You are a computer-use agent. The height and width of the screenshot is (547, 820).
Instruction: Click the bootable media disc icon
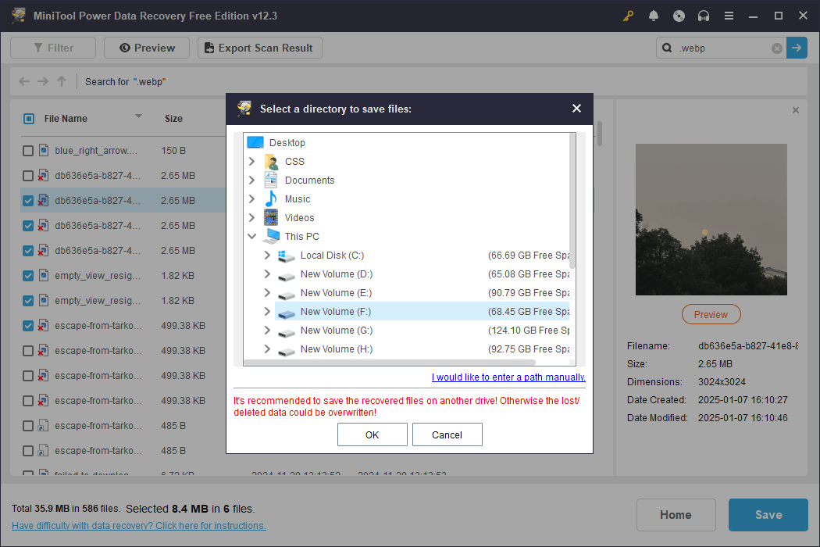(x=679, y=16)
